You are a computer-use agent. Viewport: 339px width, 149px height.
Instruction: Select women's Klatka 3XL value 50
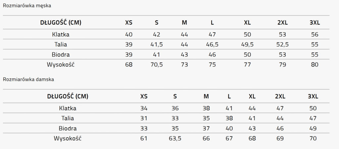(x=313, y=108)
